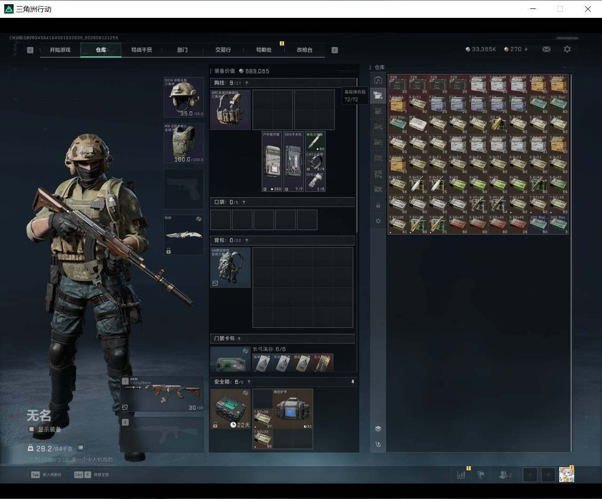This screenshot has width=602, height=499.
Task: Select the 仓库 tab
Action: 101,50
